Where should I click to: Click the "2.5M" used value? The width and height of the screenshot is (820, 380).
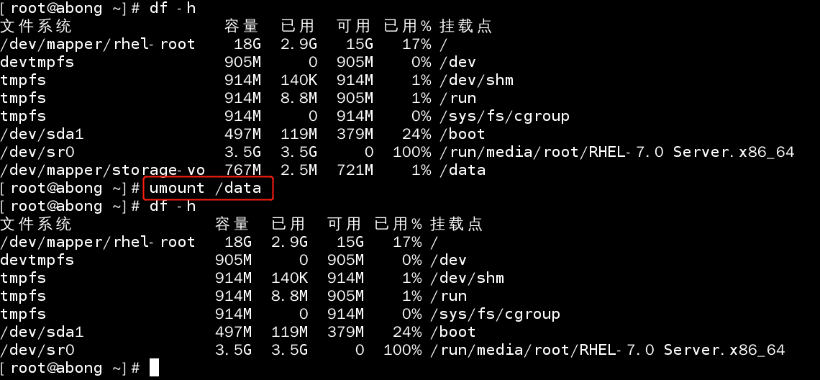click(299, 170)
